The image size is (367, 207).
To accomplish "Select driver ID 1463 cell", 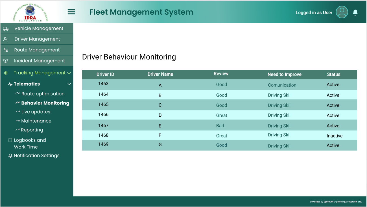I will tap(103, 84).
